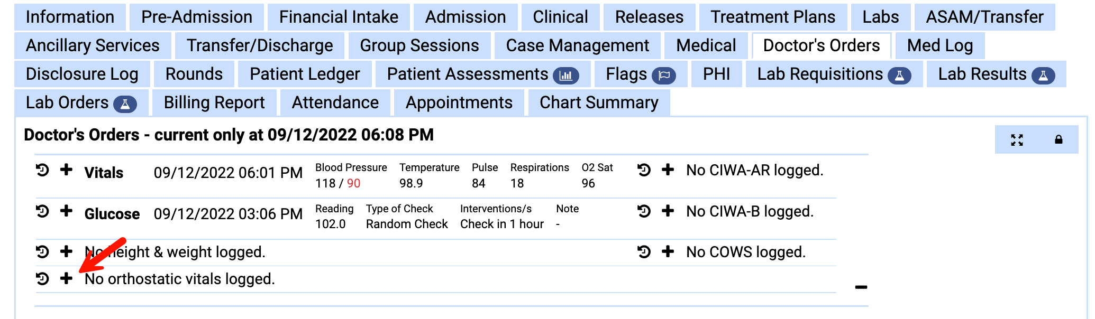Open the Patient Assessments chart view
This screenshot has height=319, width=1095.
pyautogui.click(x=566, y=75)
